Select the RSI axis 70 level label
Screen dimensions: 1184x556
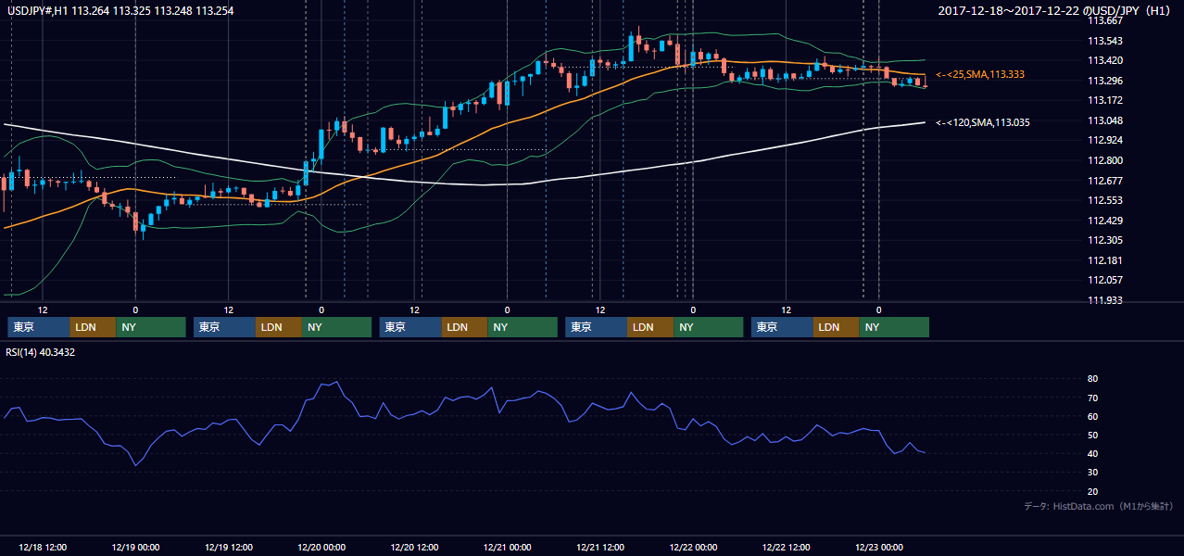coord(1092,398)
